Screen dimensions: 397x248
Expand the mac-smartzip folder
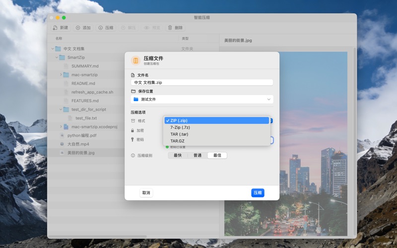(x=61, y=75)
